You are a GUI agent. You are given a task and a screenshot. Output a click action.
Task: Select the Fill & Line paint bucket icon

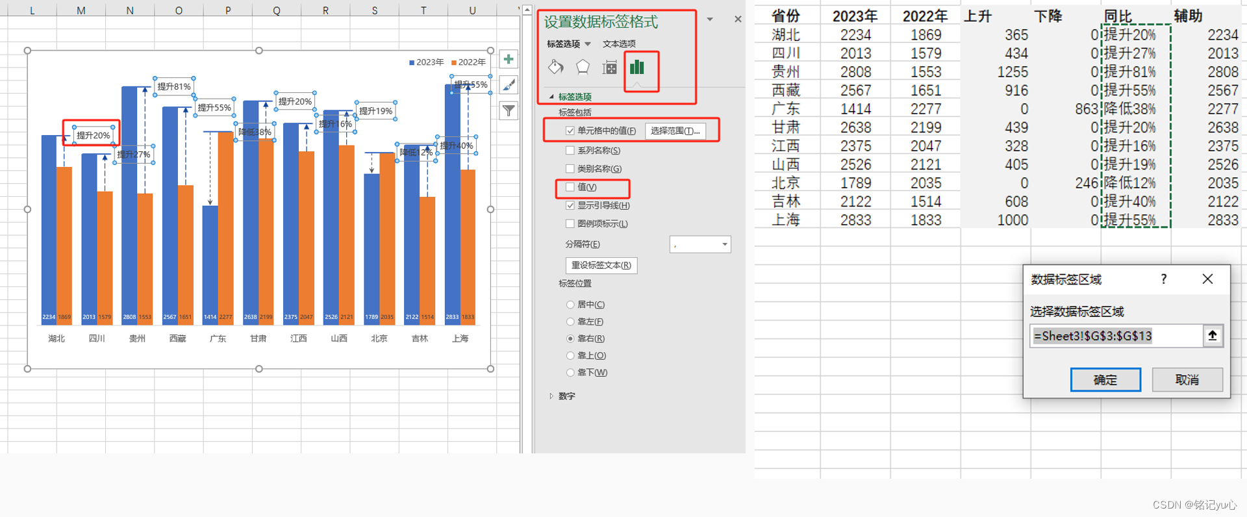556,67
